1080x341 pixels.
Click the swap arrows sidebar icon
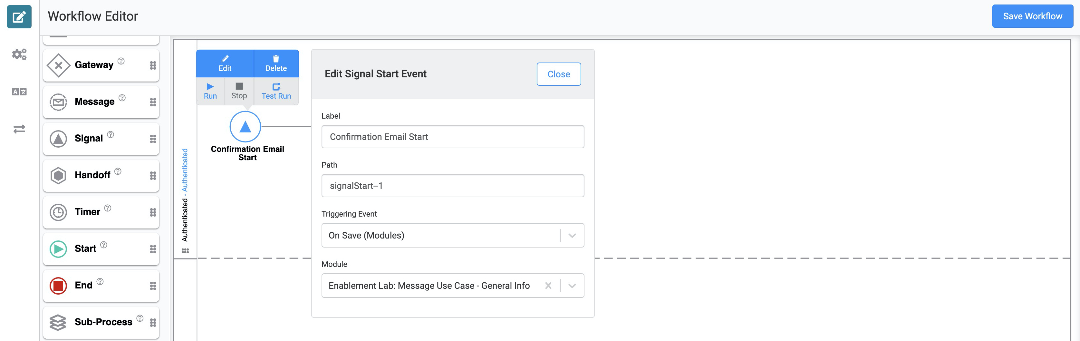click(x=19, y=129)
